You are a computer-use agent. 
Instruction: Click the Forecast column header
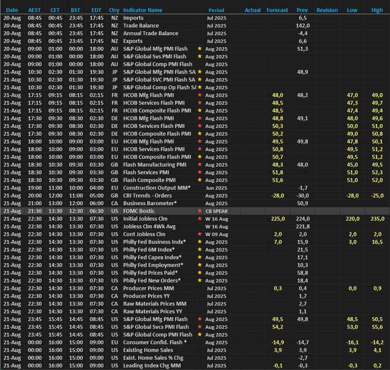(277, 10)
